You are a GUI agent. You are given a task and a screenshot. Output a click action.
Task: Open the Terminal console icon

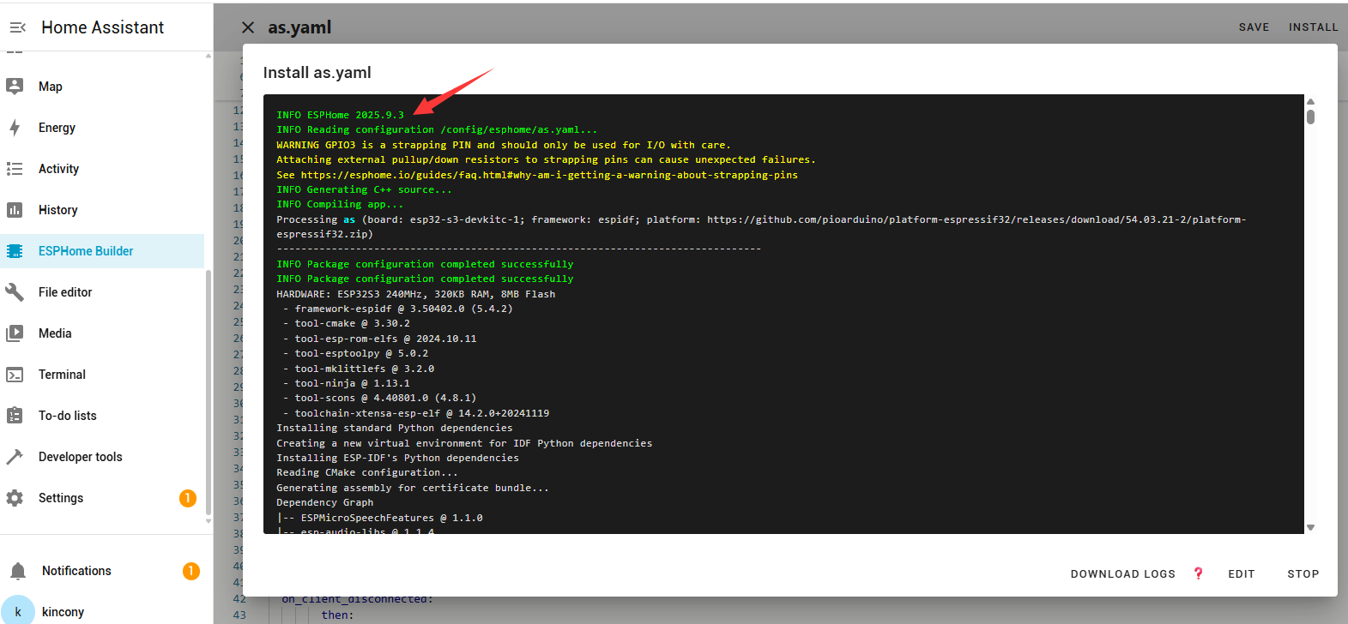click(15, 375)
